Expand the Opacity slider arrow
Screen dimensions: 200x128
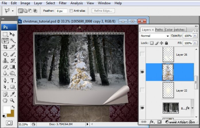195,36
